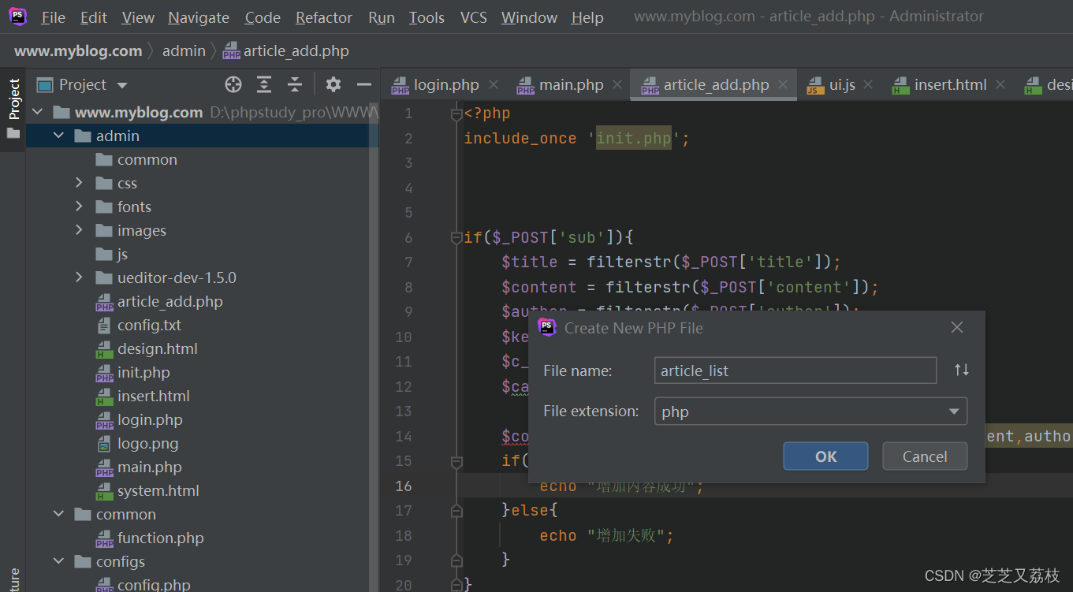Click the sort arrows icon beside File name
Viewport: 1073px width, 592px height.
pyautogui.click(x=962, y=370)
